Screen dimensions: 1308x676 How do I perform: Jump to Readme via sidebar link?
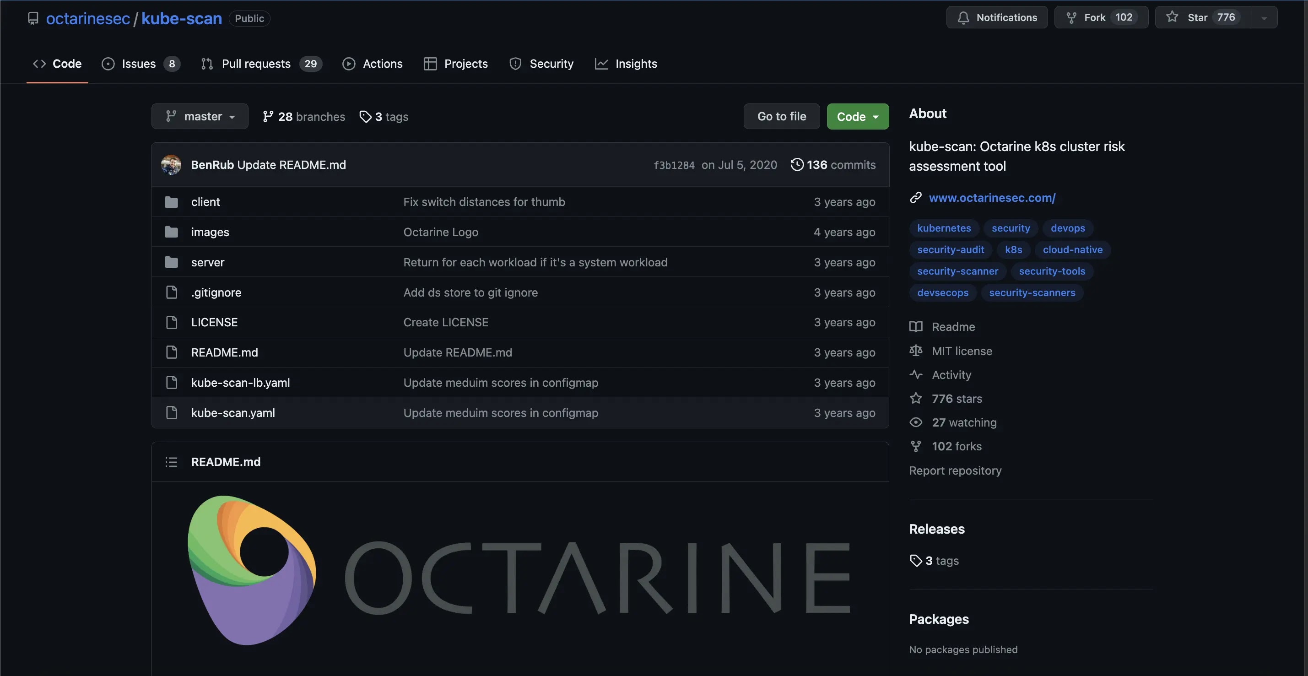click(x=942, y=327)
